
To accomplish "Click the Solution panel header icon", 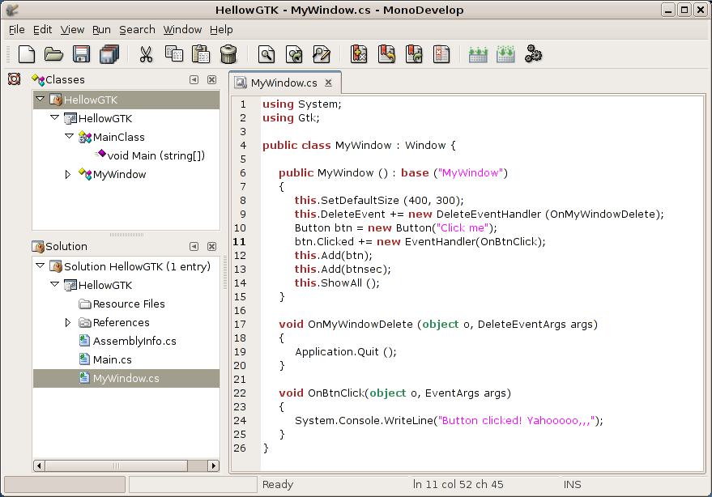I will pos(38,246).
